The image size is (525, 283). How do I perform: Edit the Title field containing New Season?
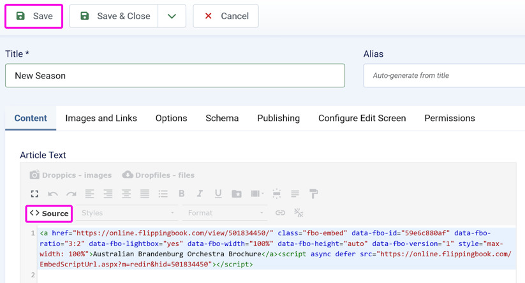click(x=175, y=76)
